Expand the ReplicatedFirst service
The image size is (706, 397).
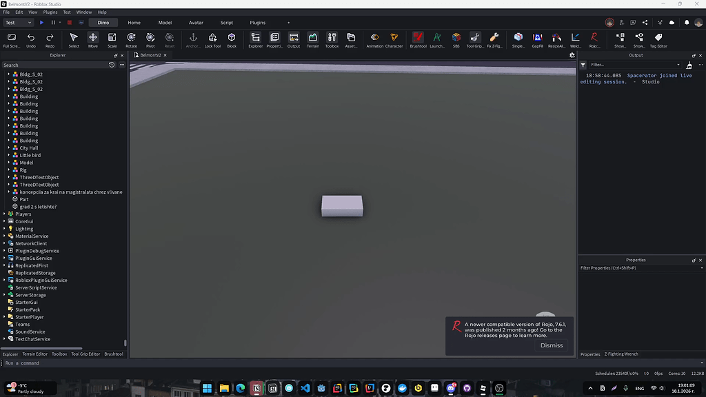[x=5, y=265]
